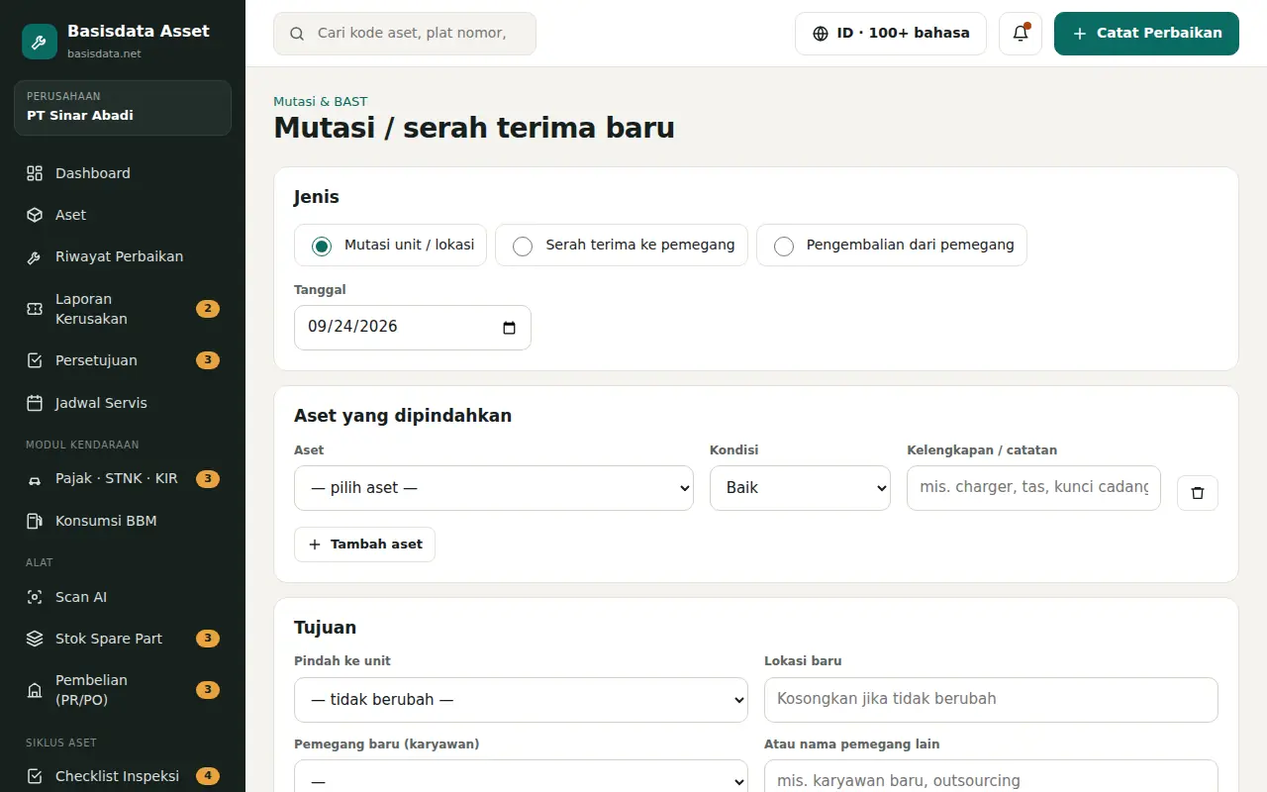1267x792 pixels.
Task: Click the Checklist Inspeksi check icon
Action: point(35,776)
